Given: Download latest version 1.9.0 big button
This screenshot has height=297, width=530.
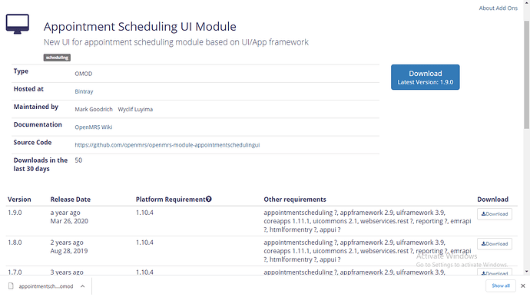Looking at the screenshot, I should click(426, 77).
